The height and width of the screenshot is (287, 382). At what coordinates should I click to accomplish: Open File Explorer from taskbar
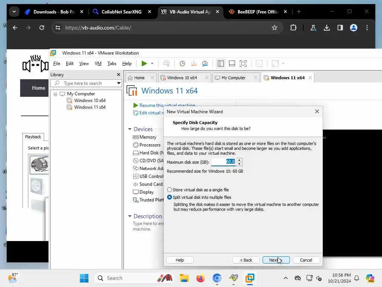tap(184, 278)
